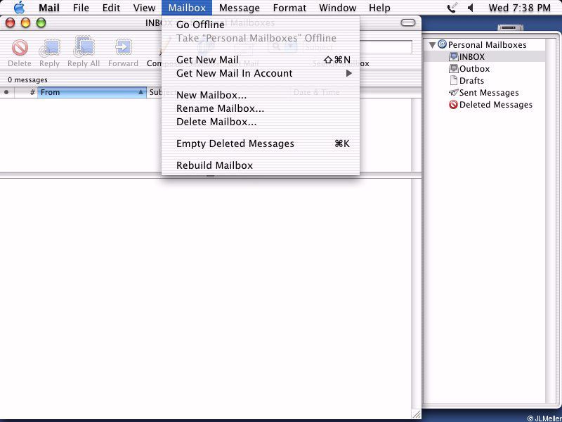Click the split pane divider handle

click(x=210, y=177)
